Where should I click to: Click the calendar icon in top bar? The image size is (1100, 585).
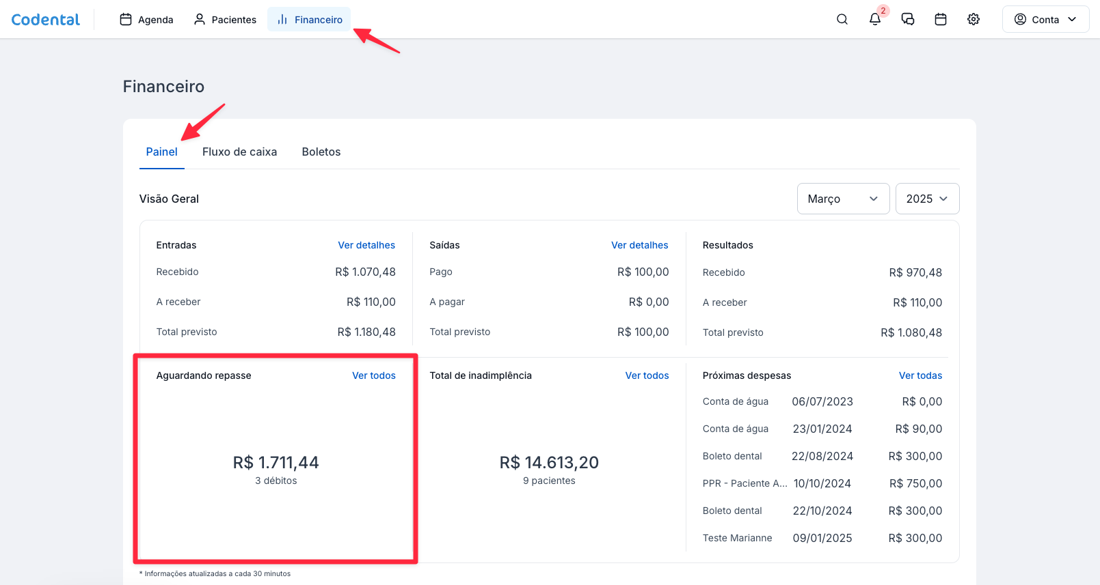coord(940,19)
